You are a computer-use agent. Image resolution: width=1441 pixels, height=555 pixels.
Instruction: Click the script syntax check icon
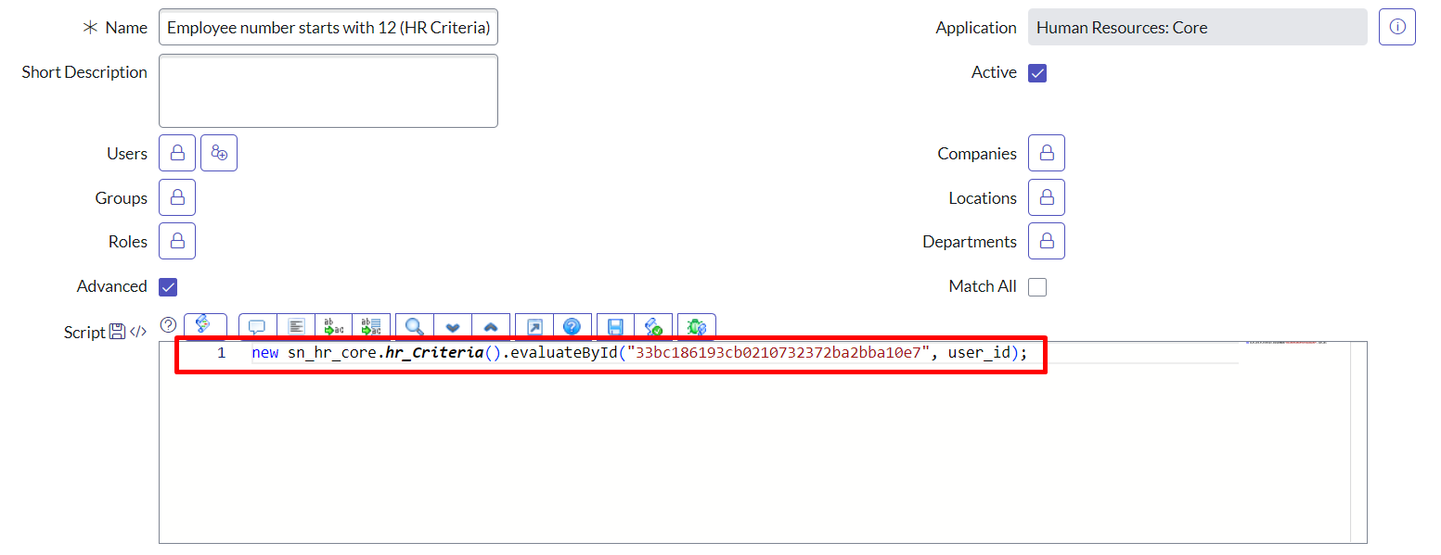point(653,327)
